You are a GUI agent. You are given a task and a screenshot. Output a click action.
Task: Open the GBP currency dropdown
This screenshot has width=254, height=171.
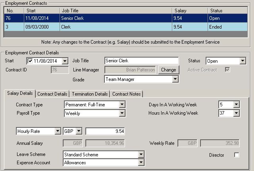point(79,131)
